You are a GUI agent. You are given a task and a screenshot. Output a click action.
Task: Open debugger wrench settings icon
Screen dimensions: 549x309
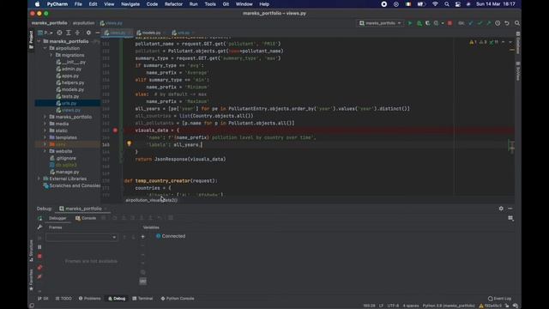[x=39, y=227]
